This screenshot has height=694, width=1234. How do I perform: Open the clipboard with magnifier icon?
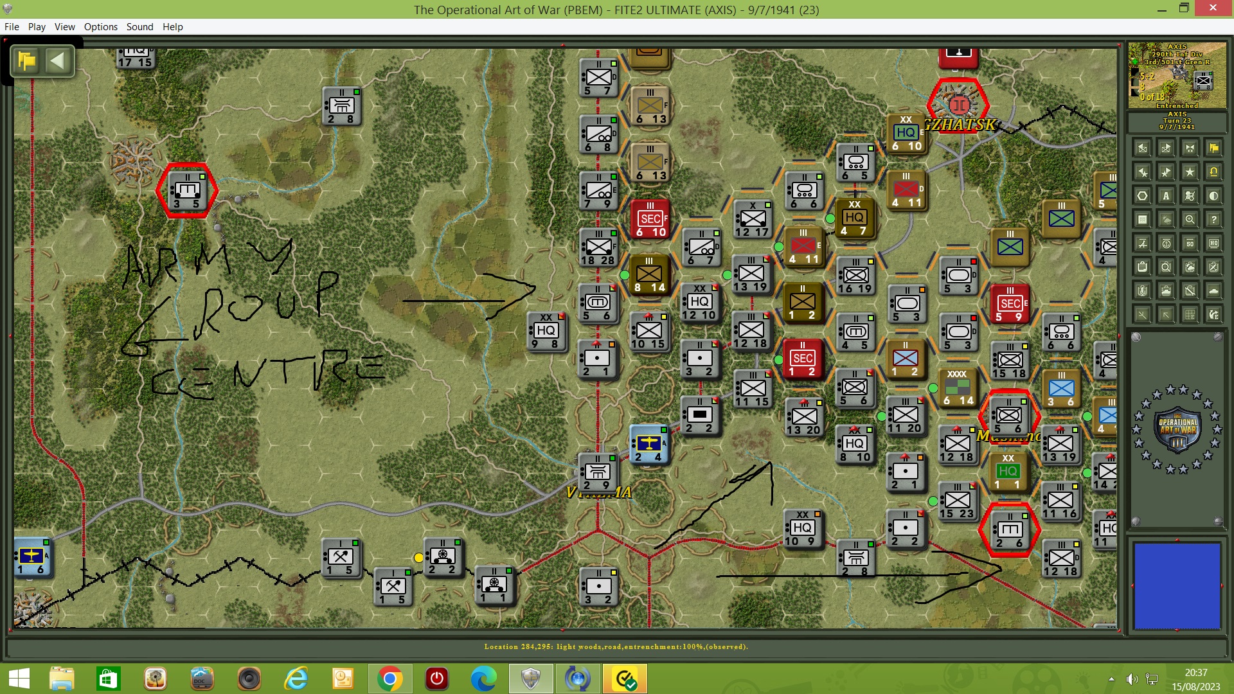1166,267
